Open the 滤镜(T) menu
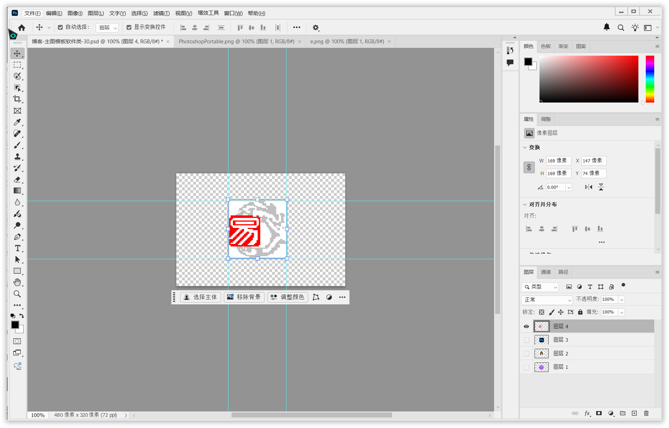This screenshot has height=428, width=669. point(161,13)
